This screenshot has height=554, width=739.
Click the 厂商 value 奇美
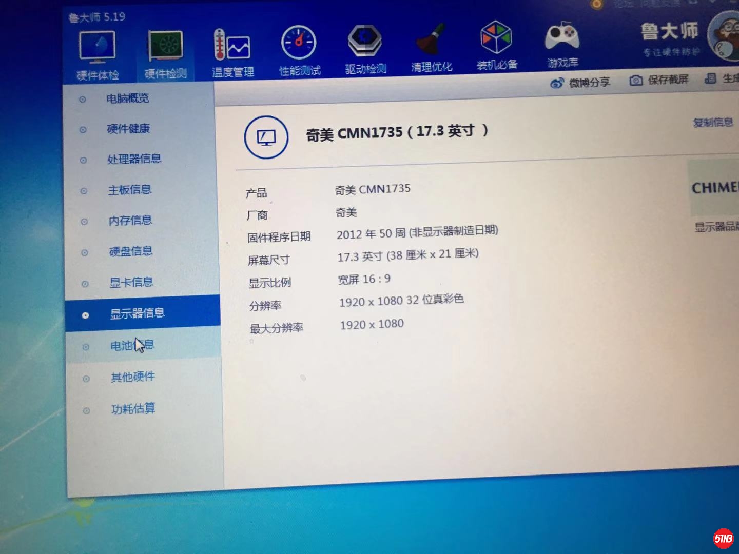point(346,212)
